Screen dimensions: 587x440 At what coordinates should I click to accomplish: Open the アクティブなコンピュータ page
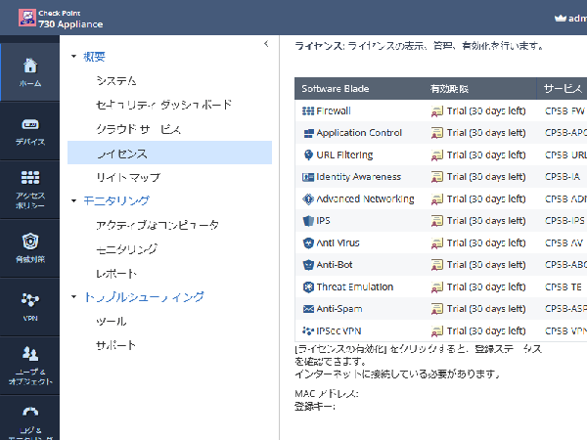tap(158, 225)
